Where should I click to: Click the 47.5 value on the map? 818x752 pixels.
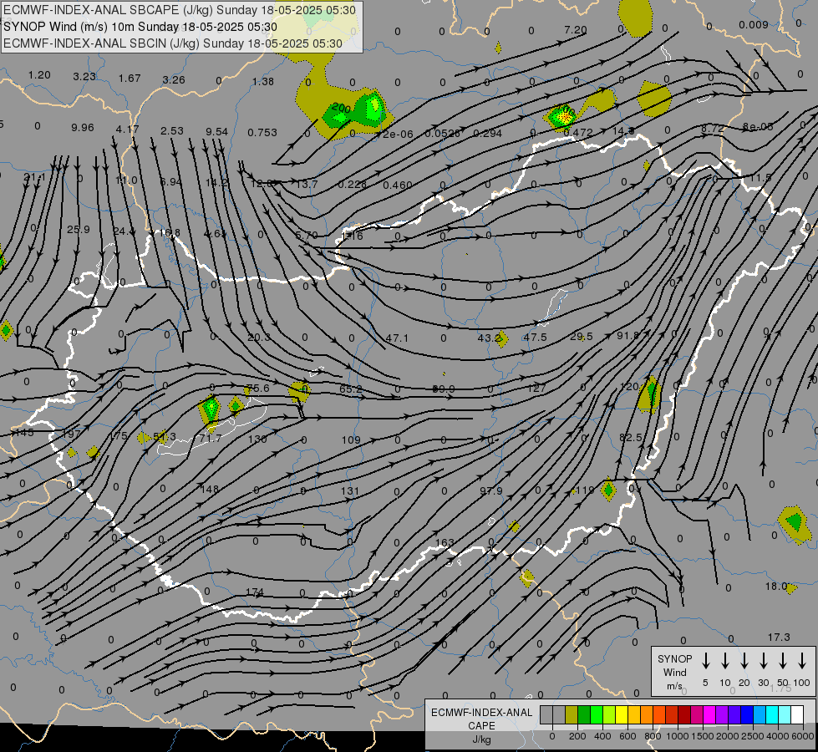(x=536, y=337)
